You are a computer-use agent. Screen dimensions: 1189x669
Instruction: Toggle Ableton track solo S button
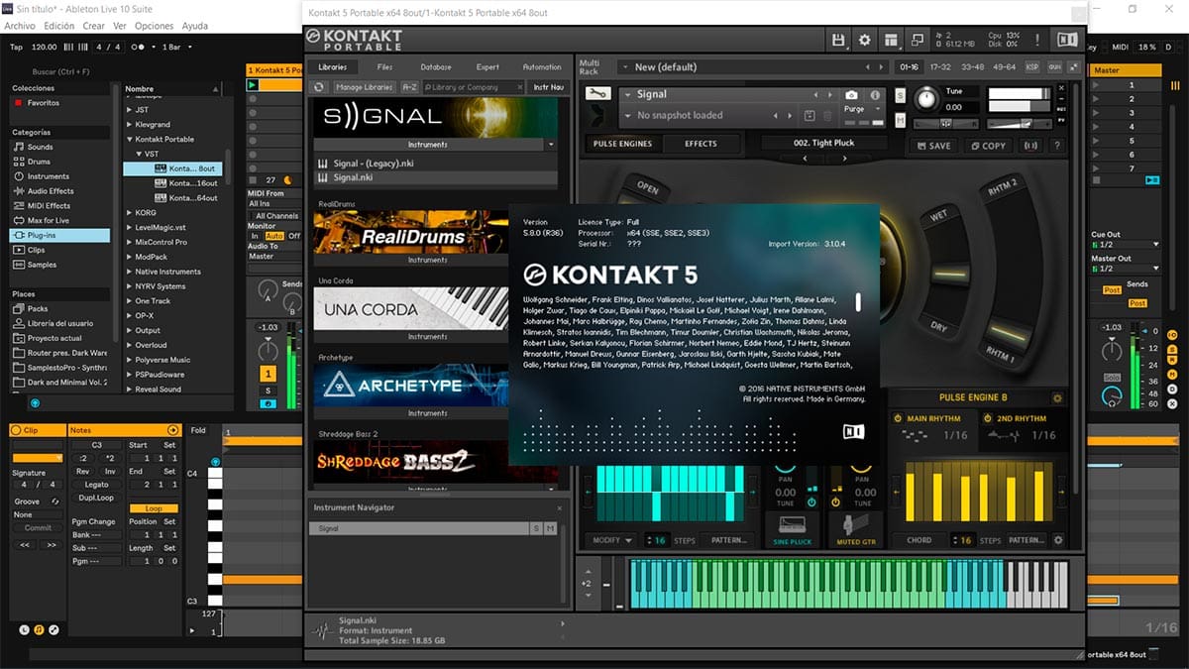tap(268, 390)
